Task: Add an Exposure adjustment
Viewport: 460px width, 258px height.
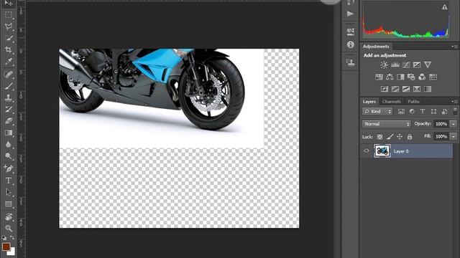Action: [417, 65]
